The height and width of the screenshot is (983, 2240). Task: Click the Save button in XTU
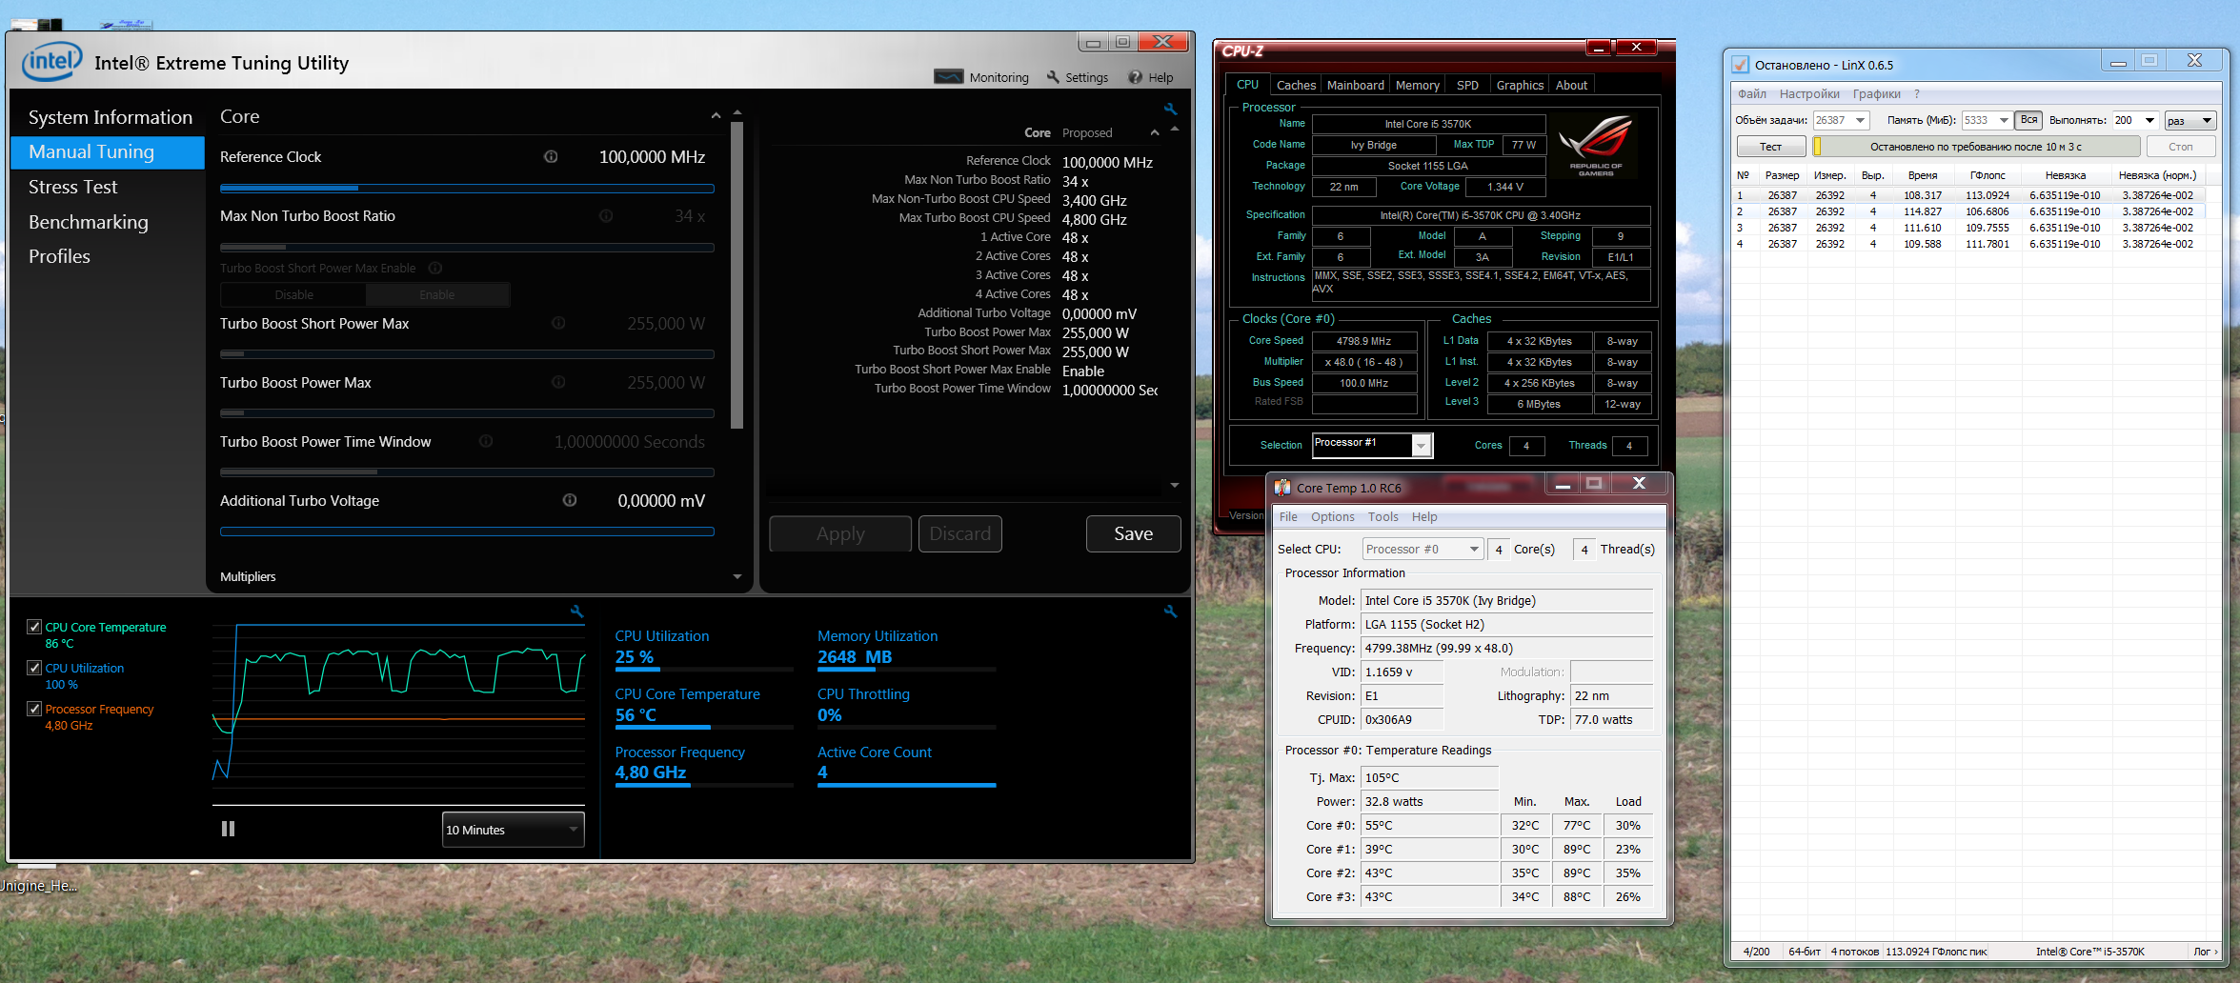pyautogui.click(x=1134, y=533)
